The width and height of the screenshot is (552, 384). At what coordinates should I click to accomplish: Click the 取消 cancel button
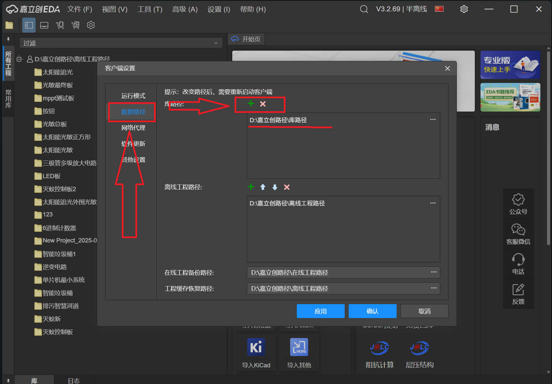(x=424, y=311)
